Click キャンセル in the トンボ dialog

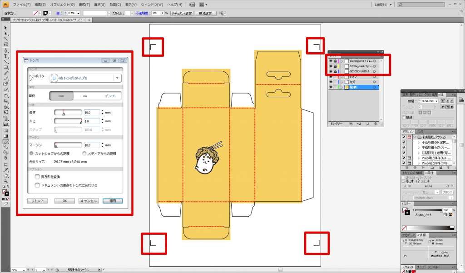(x=89, y=201)
